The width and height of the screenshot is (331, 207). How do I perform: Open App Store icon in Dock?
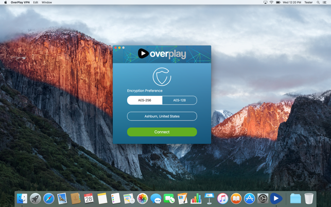(x=250, y=199)
